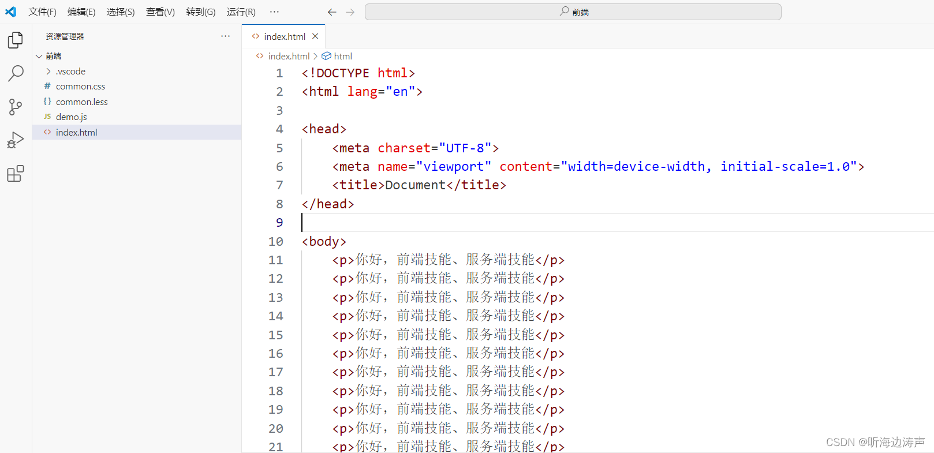Click the html breadcrumb element
The width and height of the screenshot is (934, 453).
343,56
